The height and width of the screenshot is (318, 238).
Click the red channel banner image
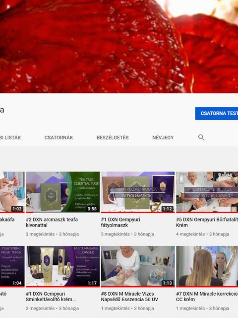(x=119, y=46)
